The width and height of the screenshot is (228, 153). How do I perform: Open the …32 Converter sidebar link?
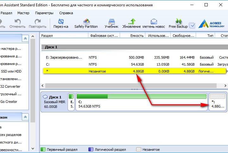click(10, 86)
